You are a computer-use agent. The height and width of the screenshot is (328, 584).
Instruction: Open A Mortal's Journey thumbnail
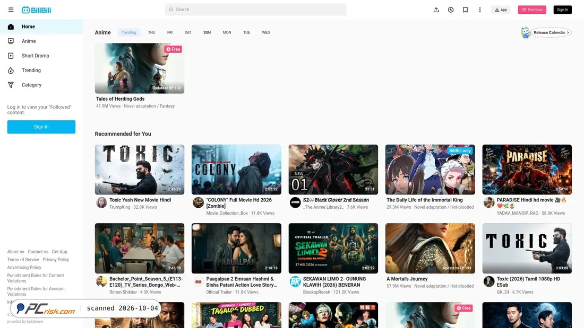[x=430, y=249]
